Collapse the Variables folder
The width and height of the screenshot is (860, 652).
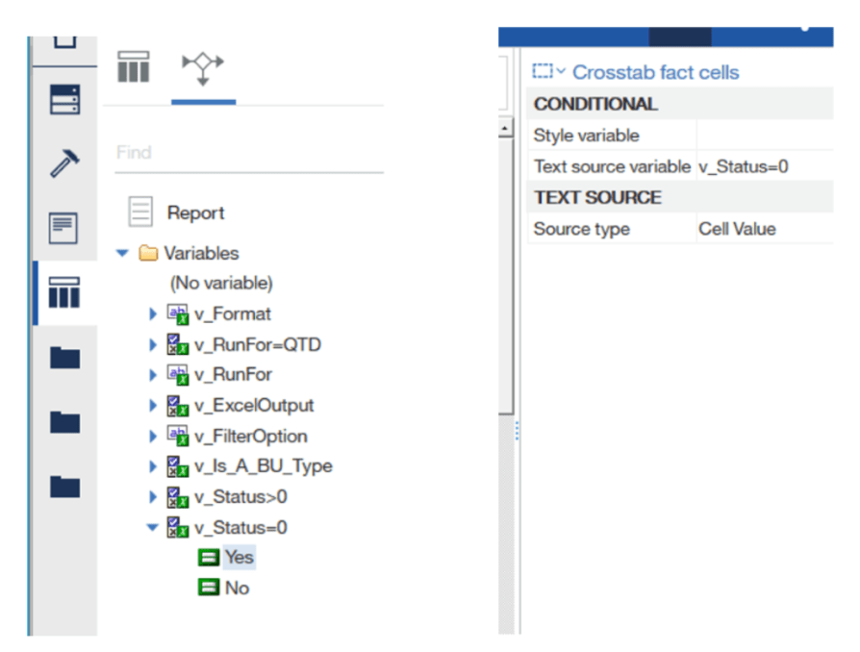click(122, 253)
